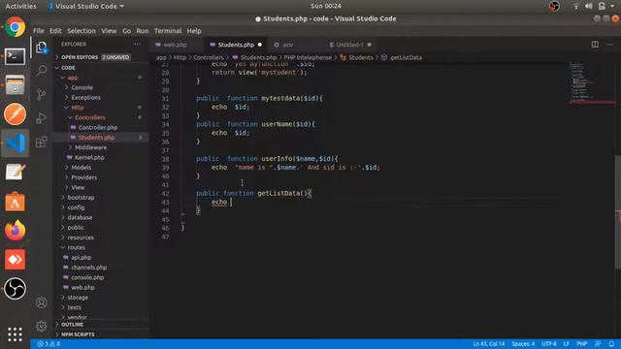This screenshot has width=621, height=349.
Task: Open console.php under routes
Action: click(101, 277)
